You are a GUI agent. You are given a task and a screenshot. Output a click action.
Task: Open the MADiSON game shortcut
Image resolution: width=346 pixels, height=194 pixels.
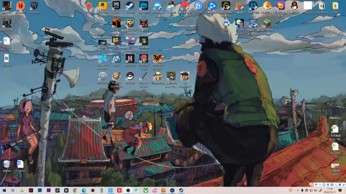tap(6, 25)
